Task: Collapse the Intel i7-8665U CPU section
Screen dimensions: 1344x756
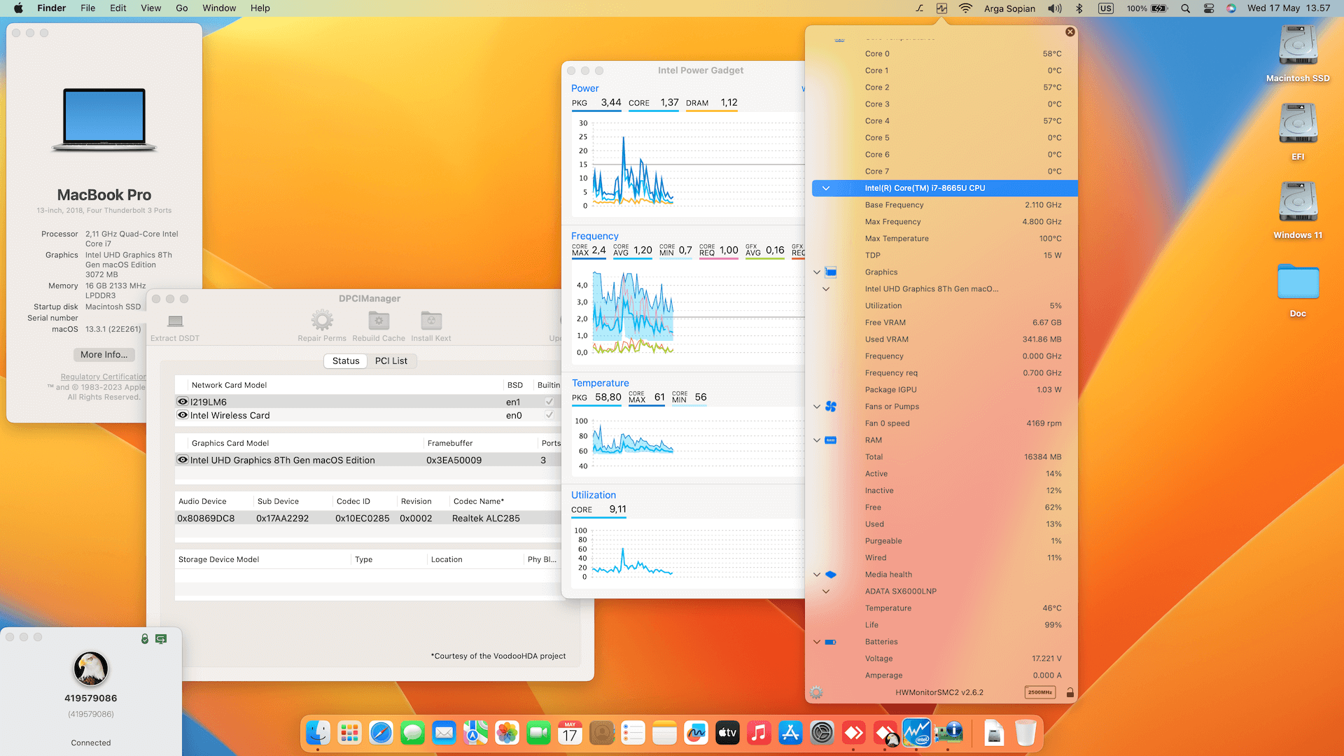Action: point(826,188)
